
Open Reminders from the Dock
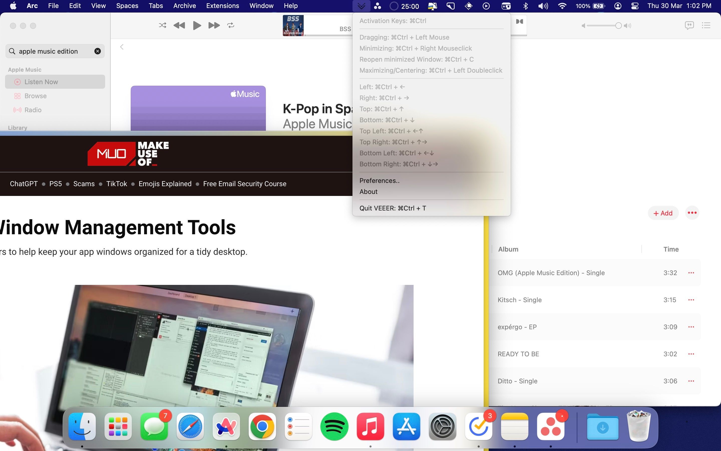[x=298, y=426]
